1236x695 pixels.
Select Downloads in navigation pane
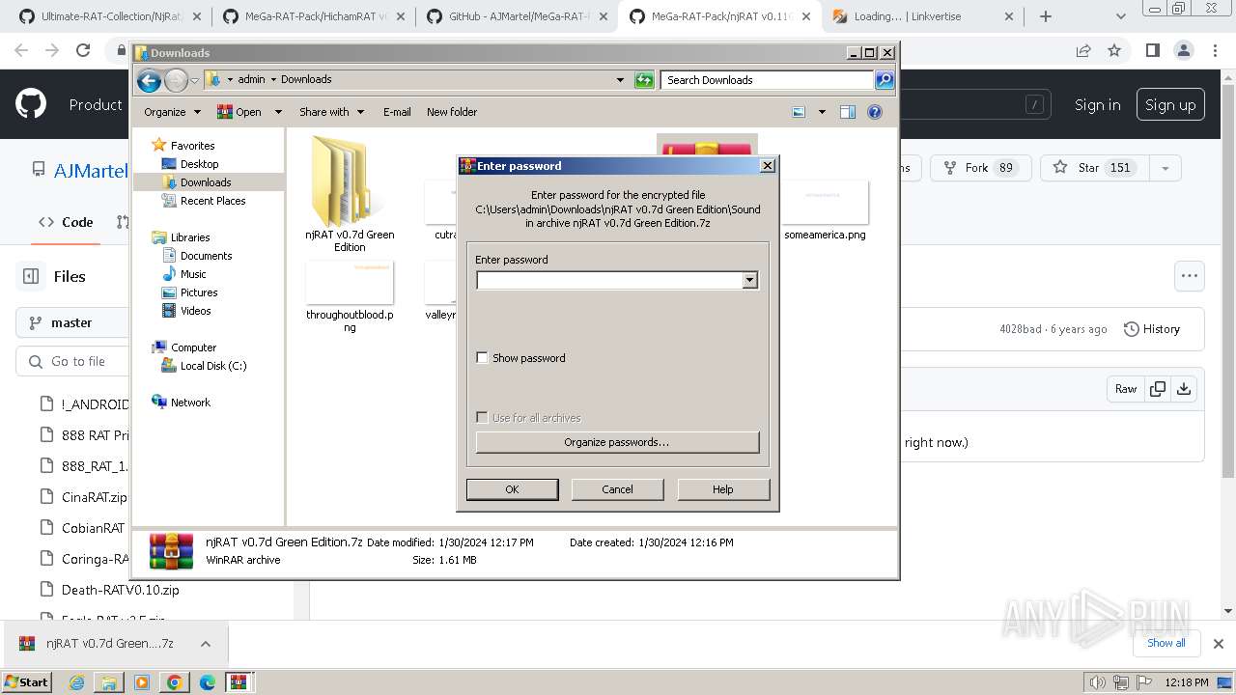(206, 182)
